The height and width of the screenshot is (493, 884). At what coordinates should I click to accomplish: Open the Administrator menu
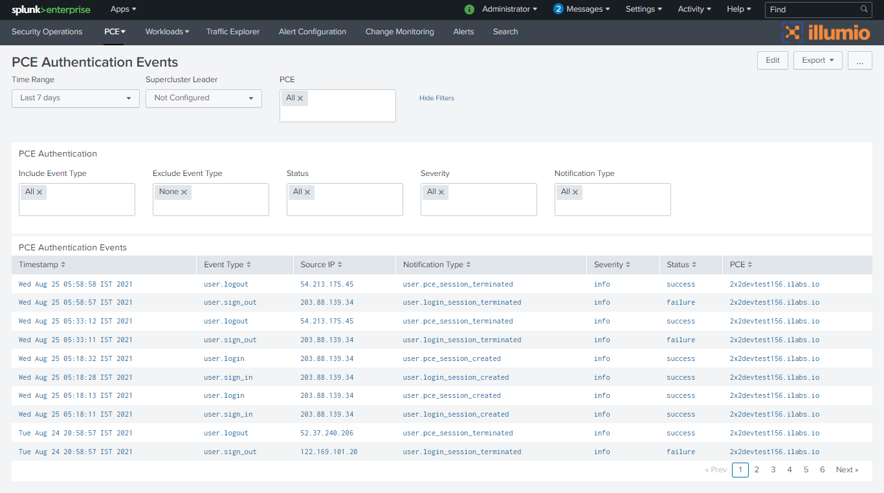point(510,9)
